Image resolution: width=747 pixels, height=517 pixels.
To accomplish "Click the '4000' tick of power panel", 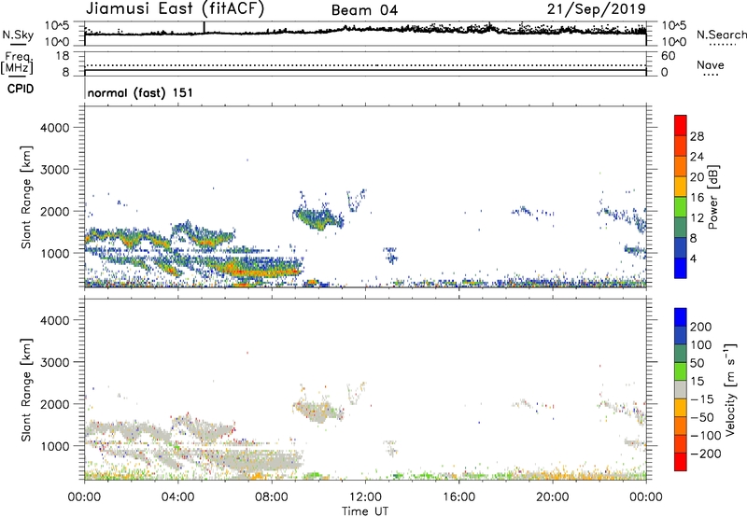I will [54, 128].
